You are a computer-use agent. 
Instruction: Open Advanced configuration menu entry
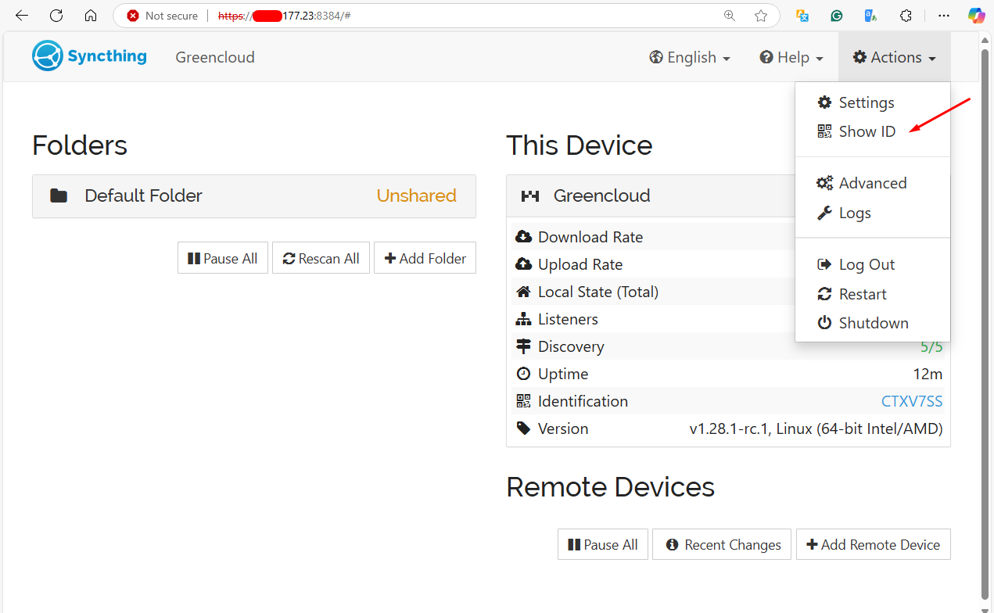[873, 183]
